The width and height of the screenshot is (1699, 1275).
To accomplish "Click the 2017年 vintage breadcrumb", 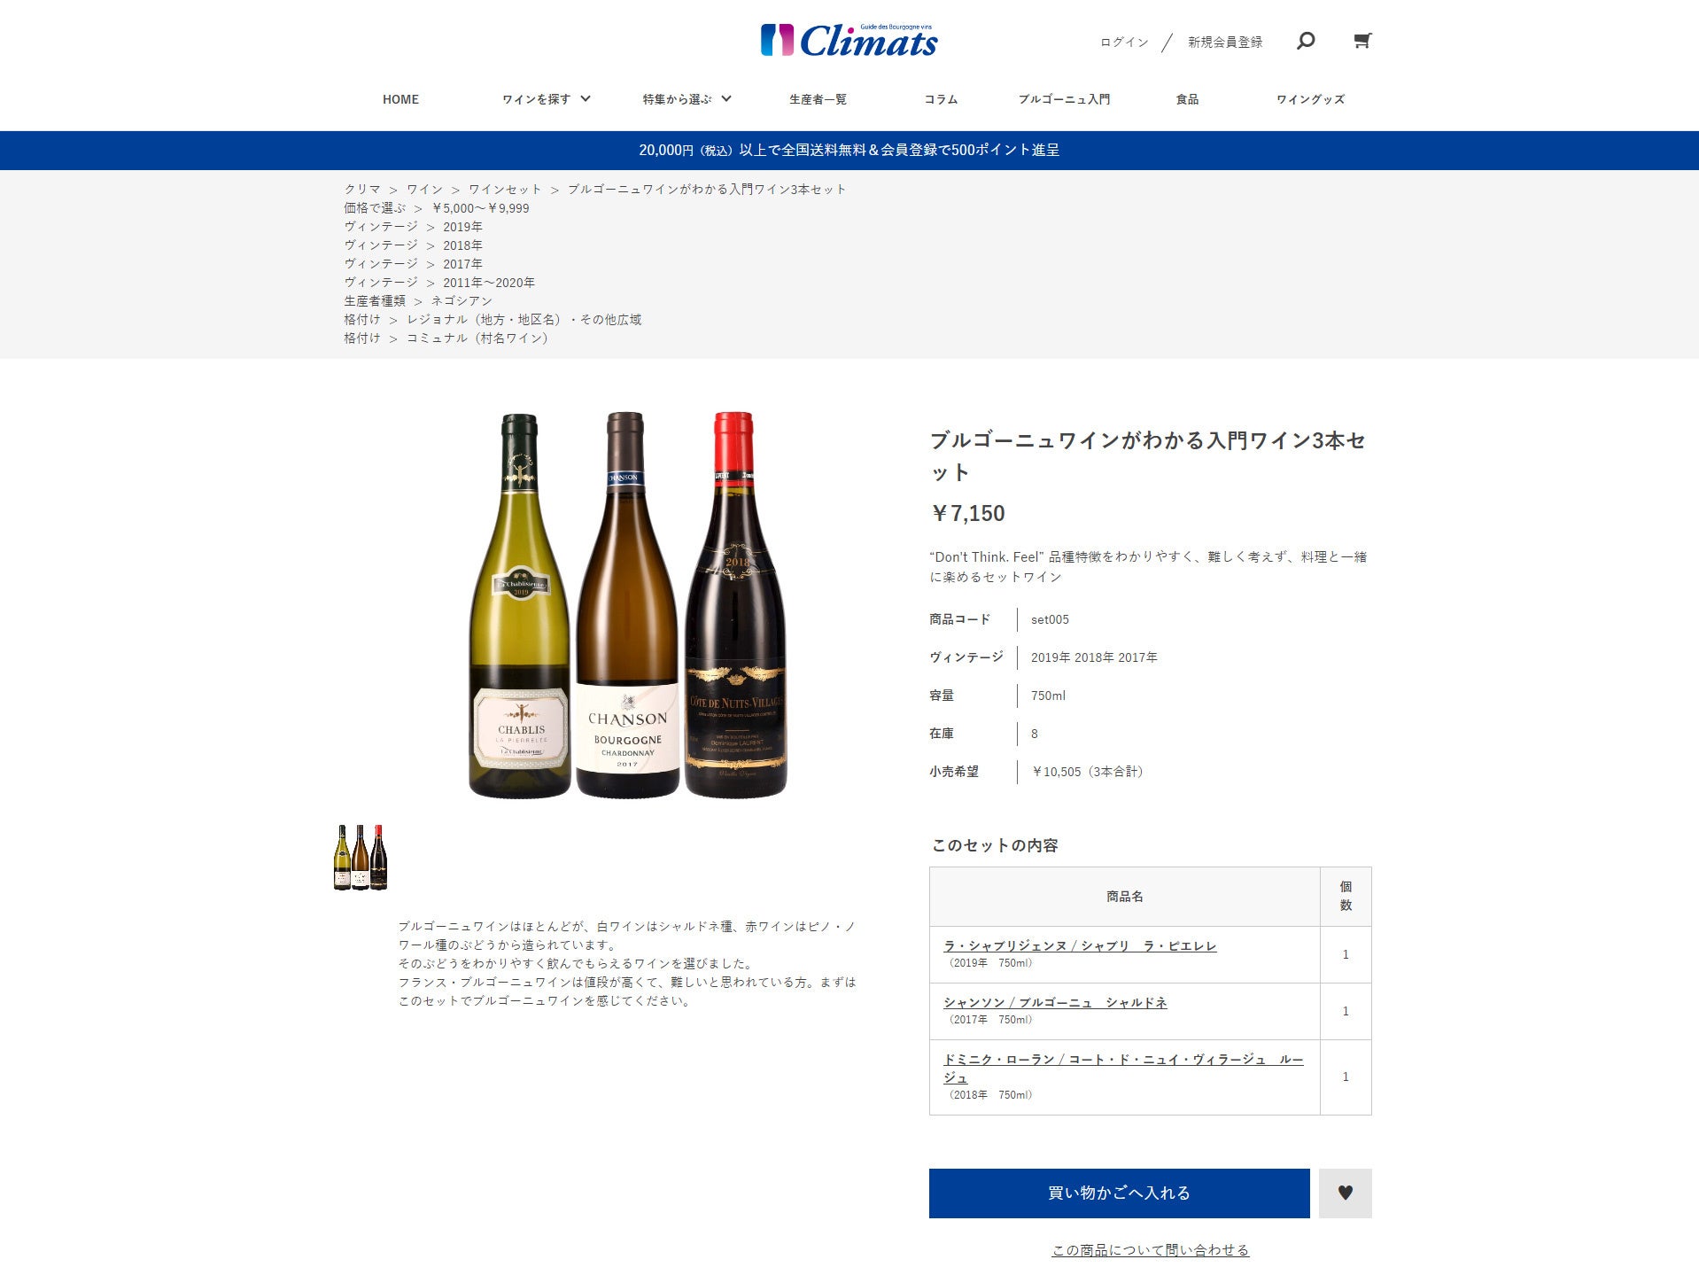I will point(462,263).
